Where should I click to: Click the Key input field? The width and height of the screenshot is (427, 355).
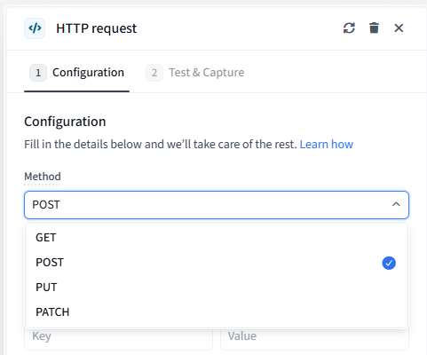[x=118, y=339]
